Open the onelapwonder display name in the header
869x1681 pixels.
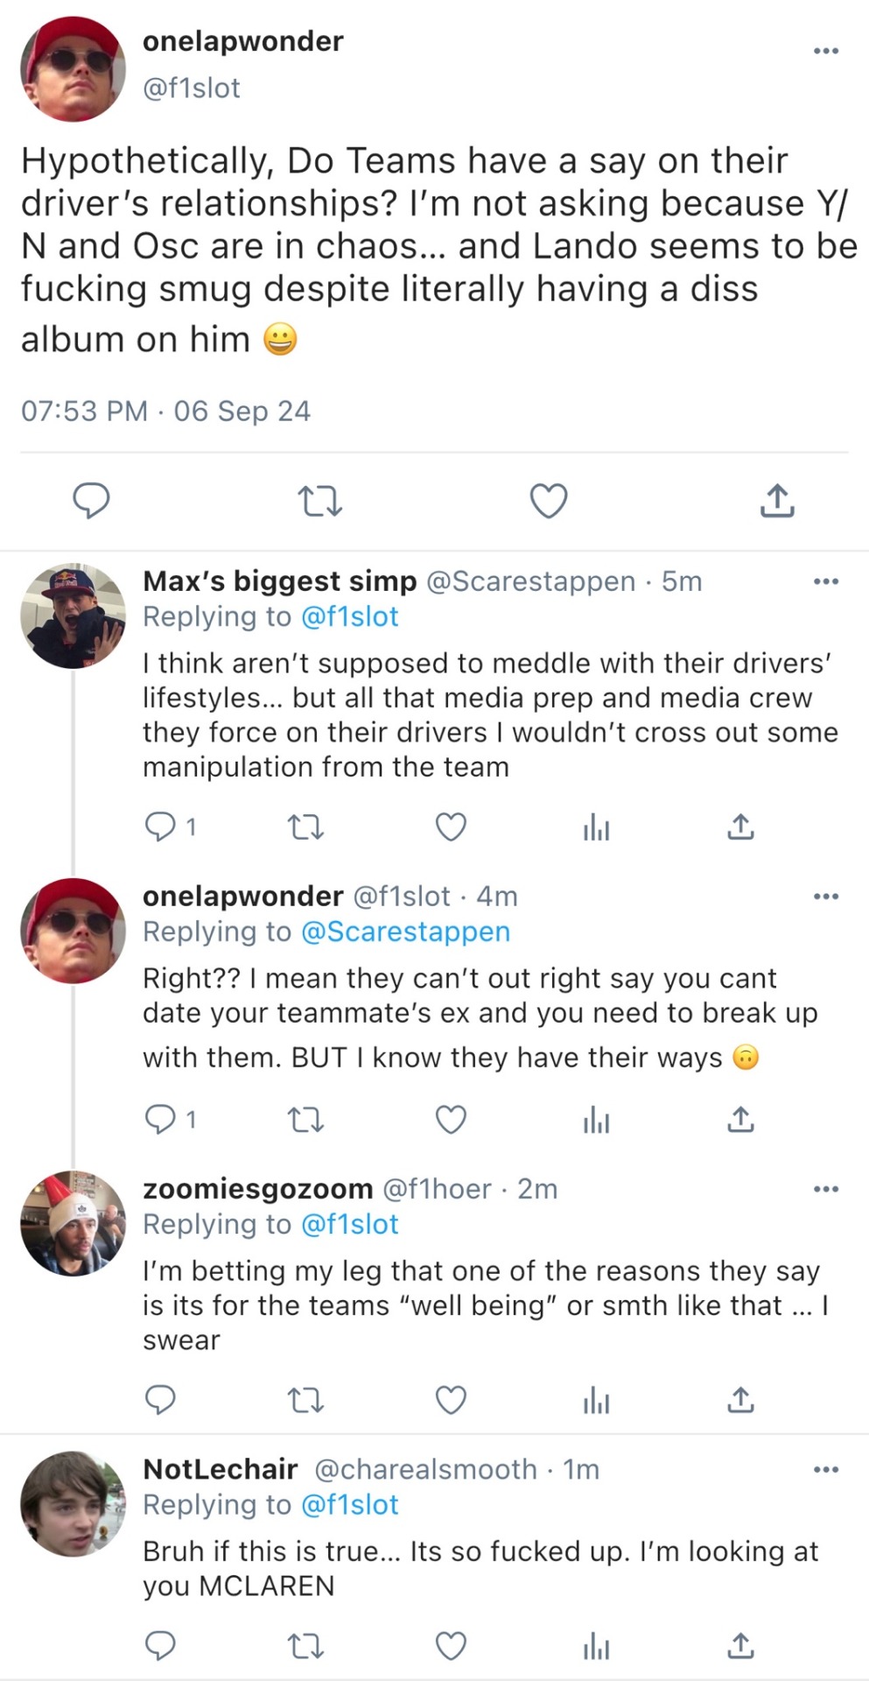coord(242,41)
